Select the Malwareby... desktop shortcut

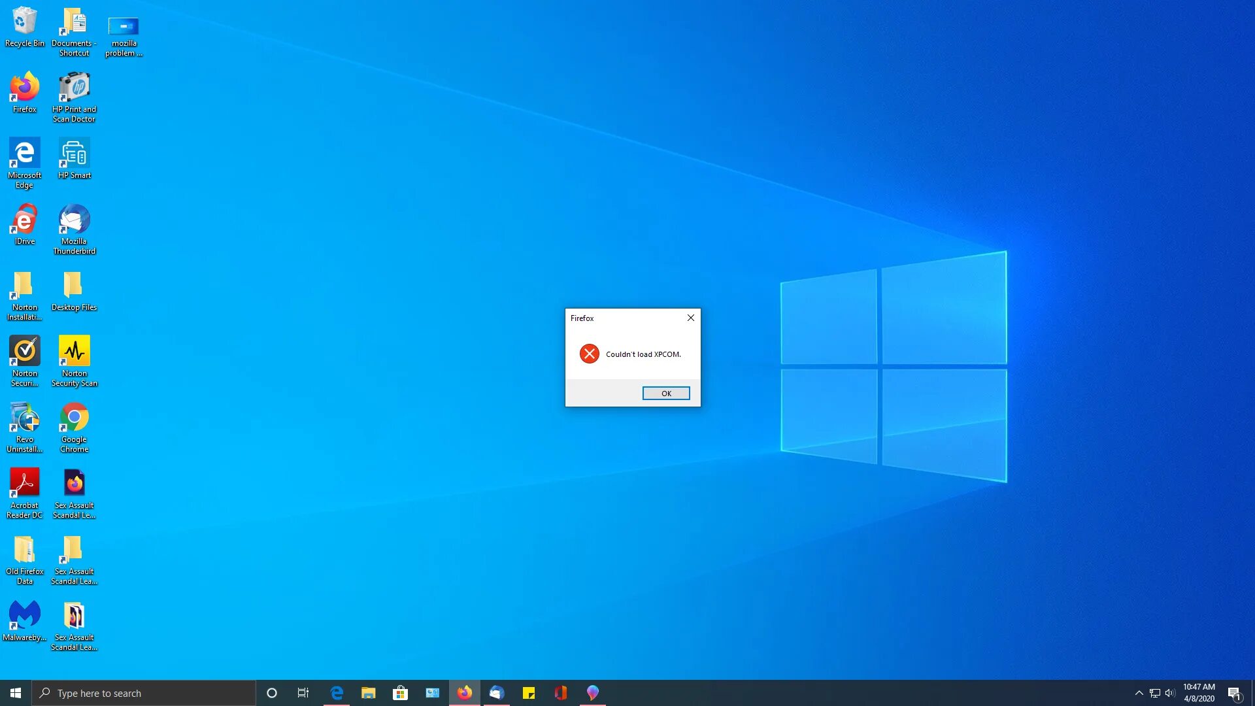click(25, 621)
